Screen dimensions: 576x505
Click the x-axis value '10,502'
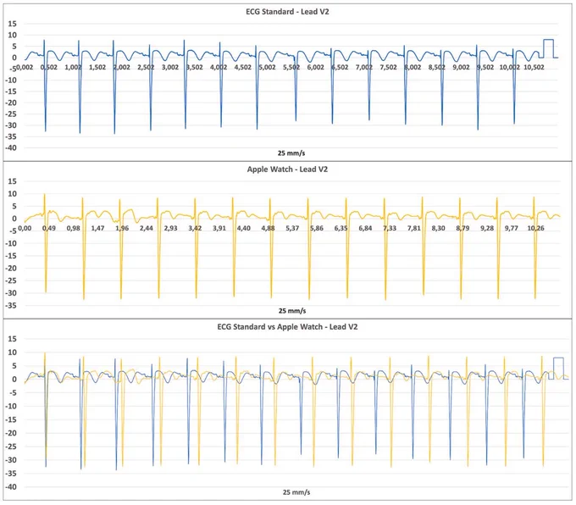point(534,67)
